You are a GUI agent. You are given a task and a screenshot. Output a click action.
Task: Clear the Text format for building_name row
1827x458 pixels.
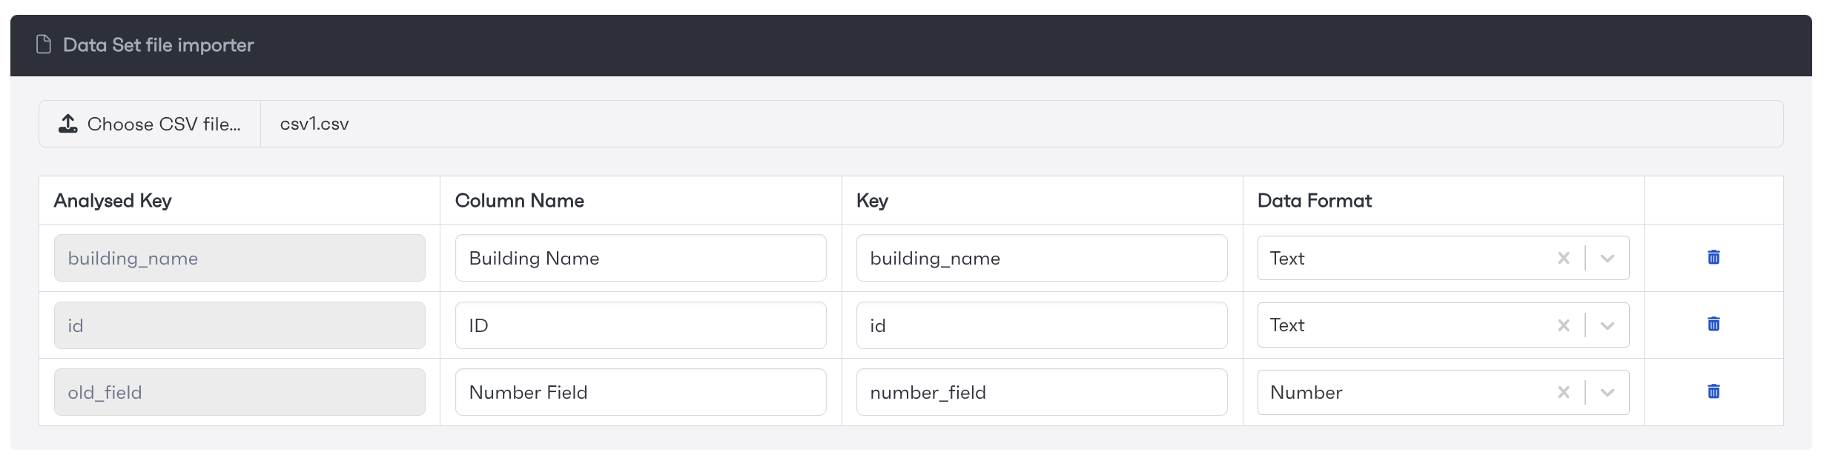point(1563,258)
